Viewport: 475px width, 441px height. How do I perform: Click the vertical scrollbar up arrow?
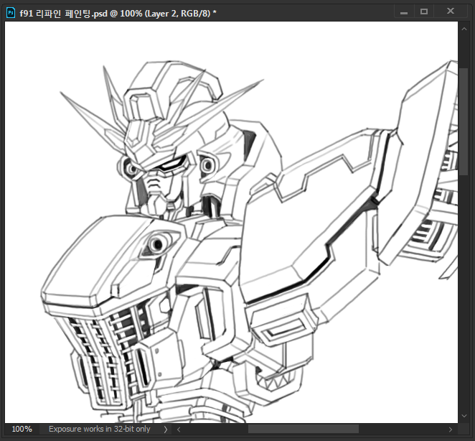click(x=464, y=29)
